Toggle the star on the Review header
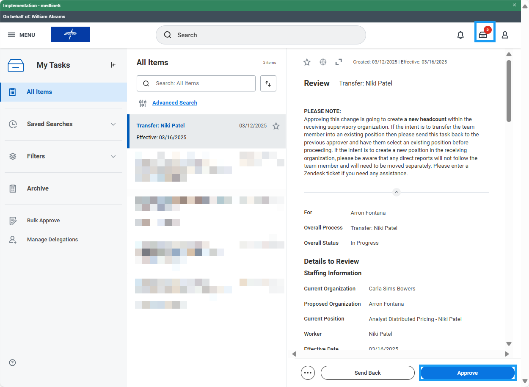Image resolution: width=529 pixels, height=387 pixels. click(x=307, y=62)
